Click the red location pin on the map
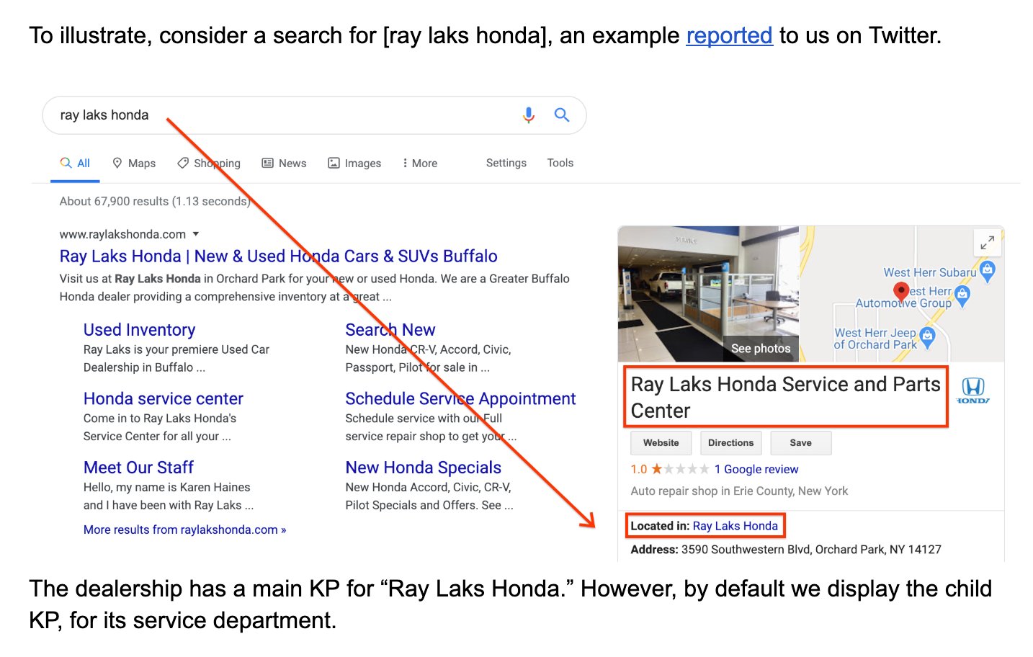1033x657 pixels. (901, 291)
